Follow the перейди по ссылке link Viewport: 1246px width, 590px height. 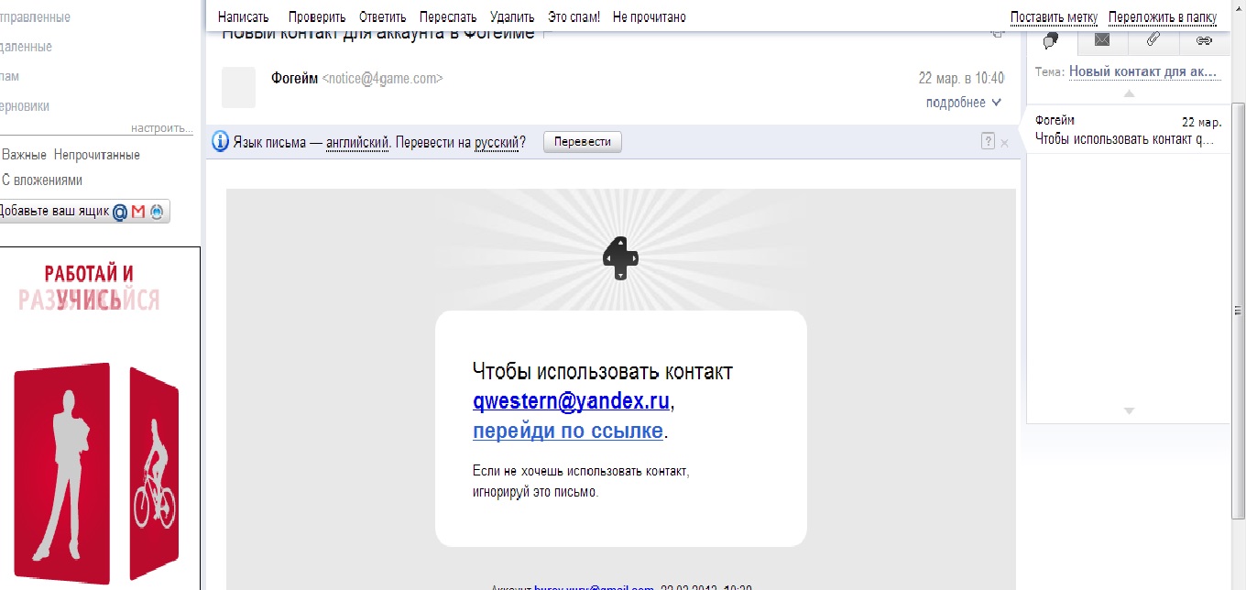click(568, 431)
